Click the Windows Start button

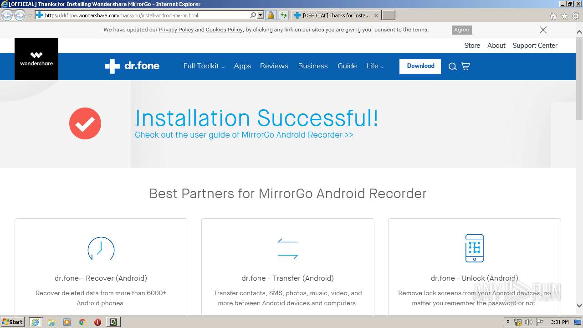13,322
